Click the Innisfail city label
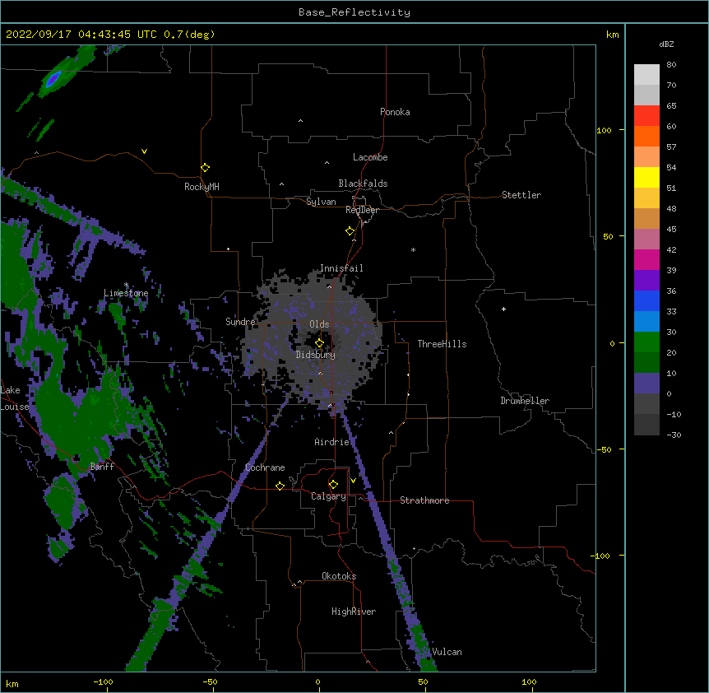 [x=341, y=268]
